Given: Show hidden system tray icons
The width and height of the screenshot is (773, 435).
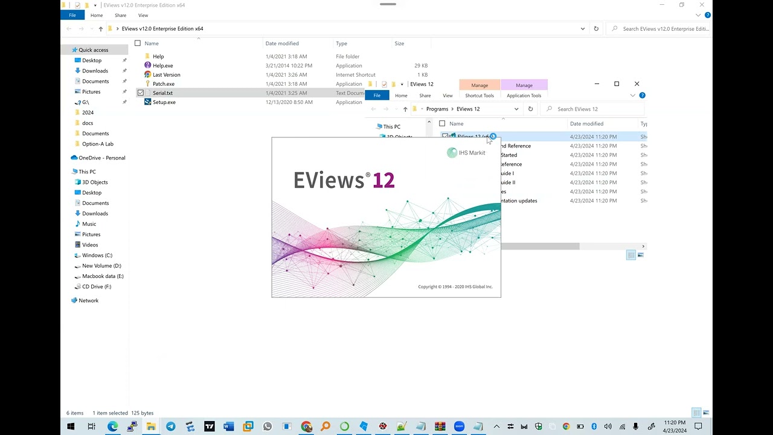Looking at the screenshot, I should click(496, 427).
